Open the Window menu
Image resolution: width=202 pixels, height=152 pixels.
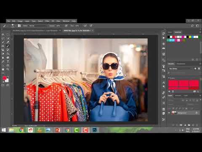66,21
